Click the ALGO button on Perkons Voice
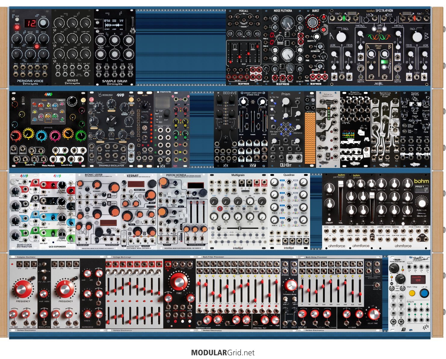 click(17, 20)
